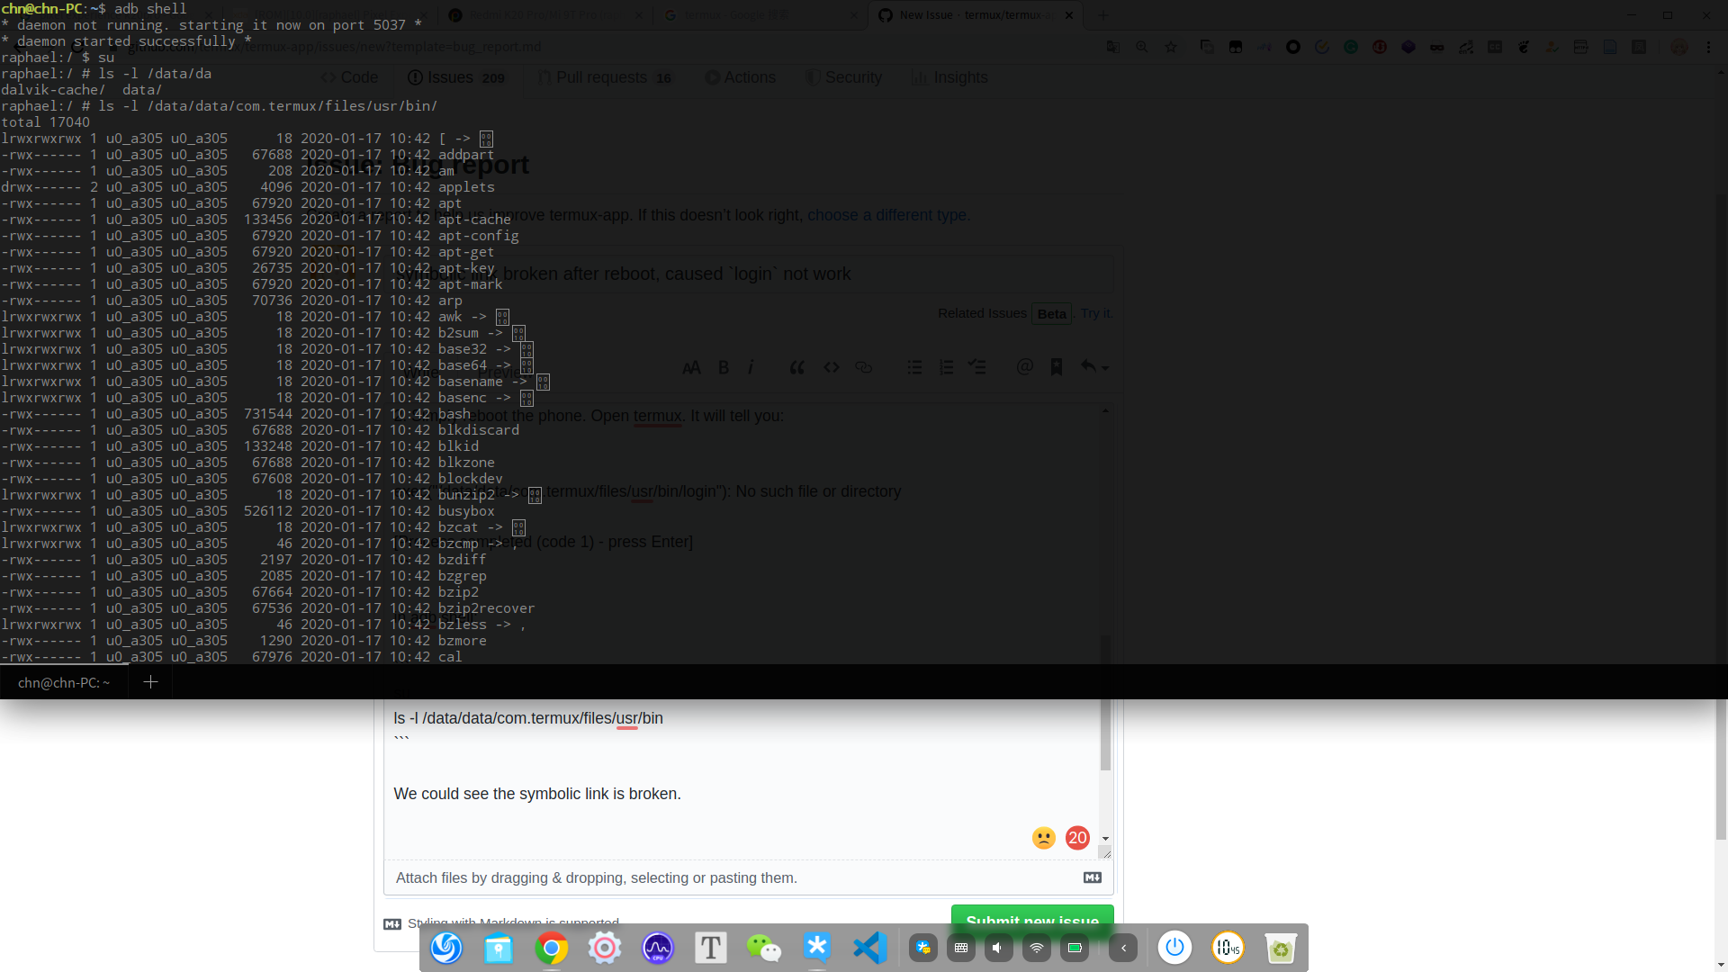Open Chrome's three-dot menu
Image resolution: width=1728 pixels, height=972 pixels.
tap(1710, 47)
